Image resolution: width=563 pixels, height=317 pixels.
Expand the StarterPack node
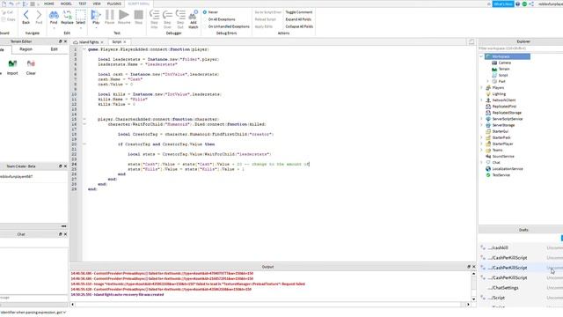click(x=481, y=137)
